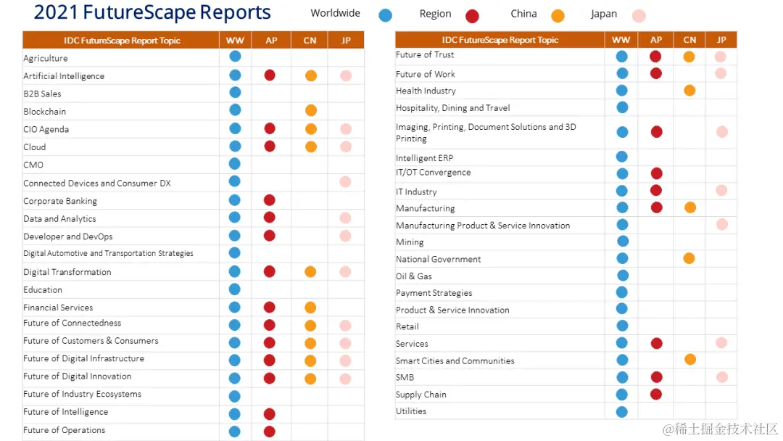Screen dimensions: 783x441
Task: Click the pink JP dot for CIO Agenda
Action: 346,129
